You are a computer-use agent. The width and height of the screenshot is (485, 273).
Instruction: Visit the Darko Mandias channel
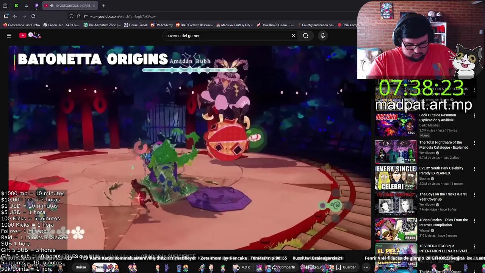click(x=429, y=125)
